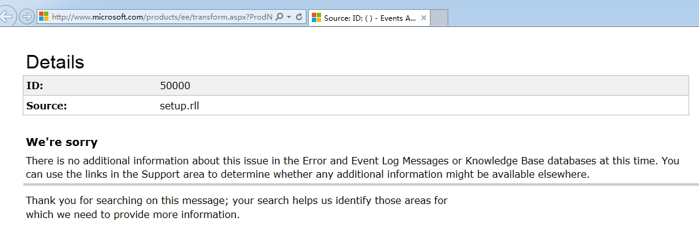This screenshot has height=226, width=699.
Task: Select the "Source: ID: ( ) - Events A..." tab
Action: click(x=369, y=18)
